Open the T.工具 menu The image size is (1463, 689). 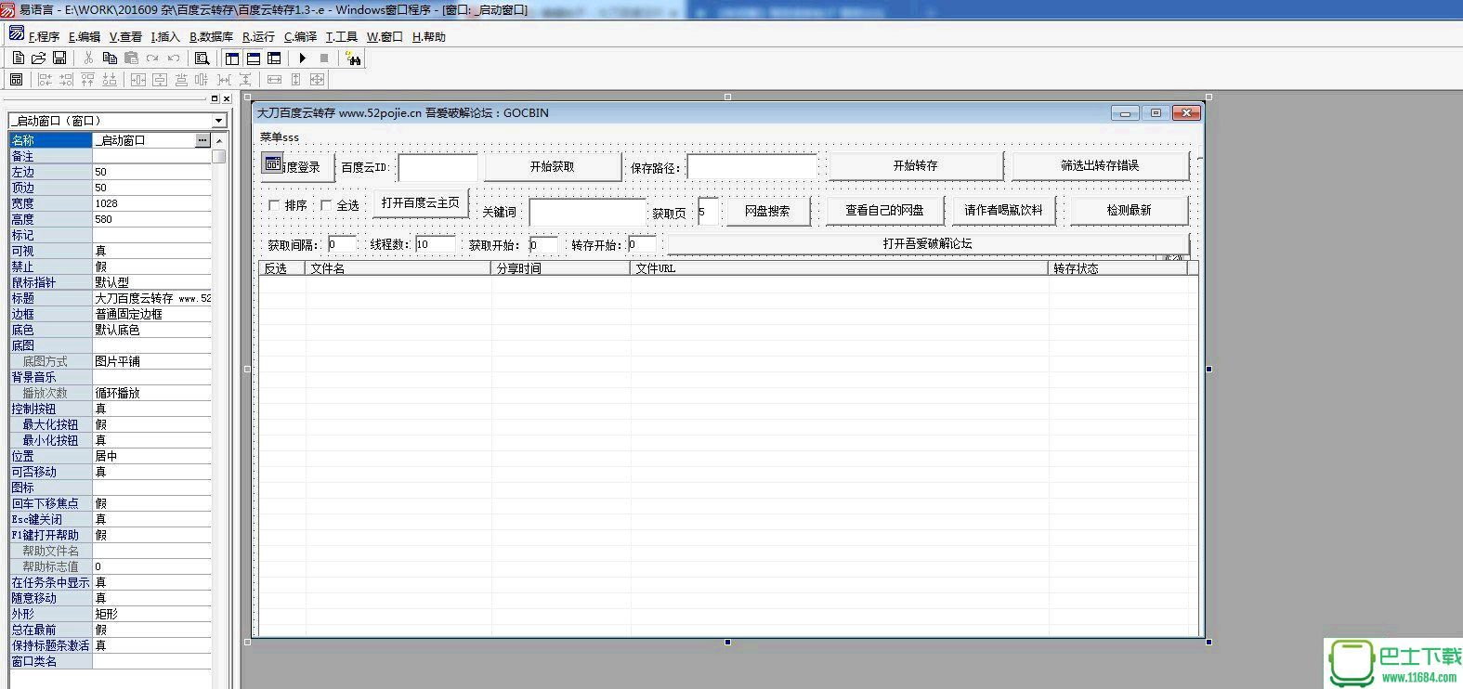tap(341, 37)
